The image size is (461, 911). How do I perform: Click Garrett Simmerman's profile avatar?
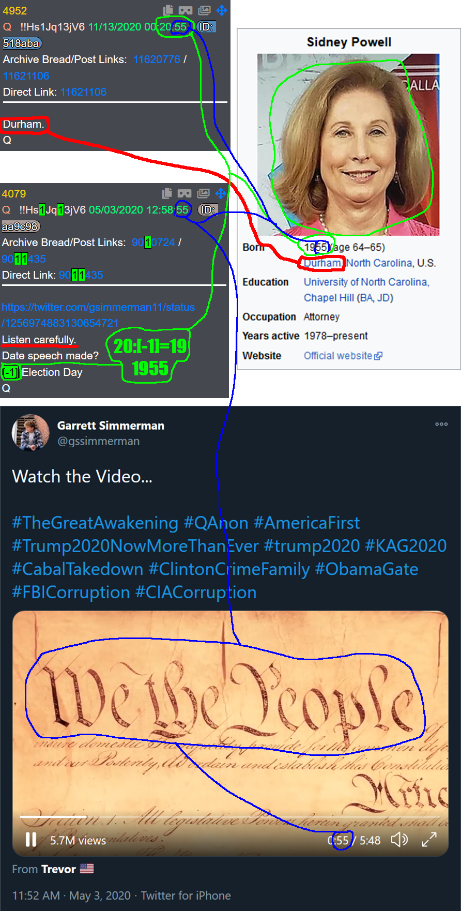[30, 432]
